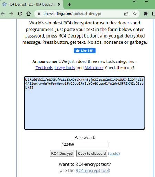Share this page via share icon
This screenshot has width=155, height=177.
[126, 14]
